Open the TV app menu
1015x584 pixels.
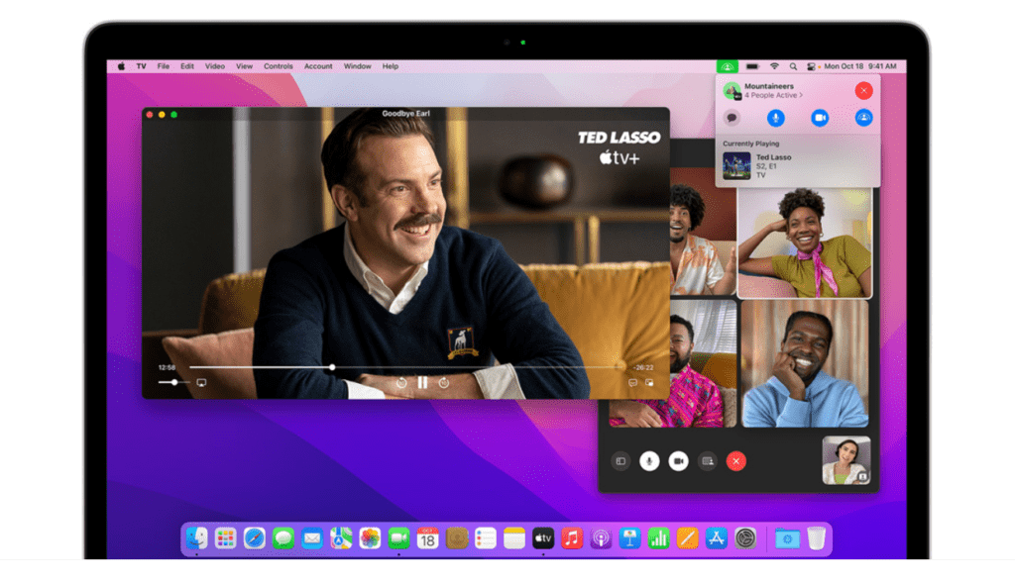pos(141,66)
